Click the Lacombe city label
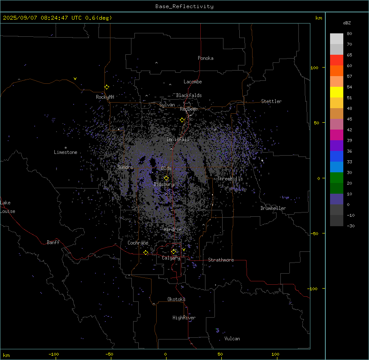The image size is (369, 360). [193, 82]
